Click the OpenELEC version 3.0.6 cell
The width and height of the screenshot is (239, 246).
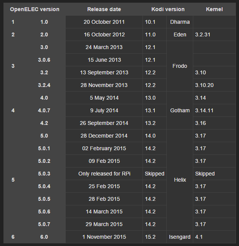[44, 60]
